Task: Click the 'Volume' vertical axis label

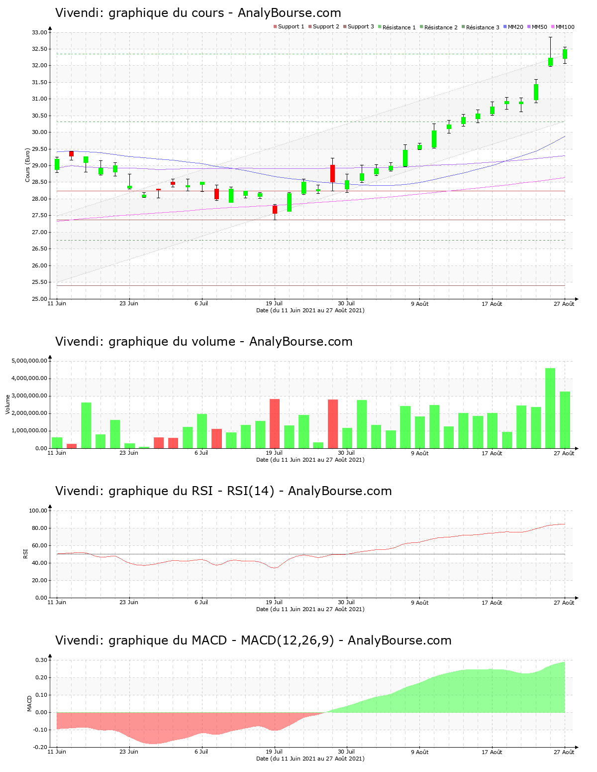Action: pos(7,404)
